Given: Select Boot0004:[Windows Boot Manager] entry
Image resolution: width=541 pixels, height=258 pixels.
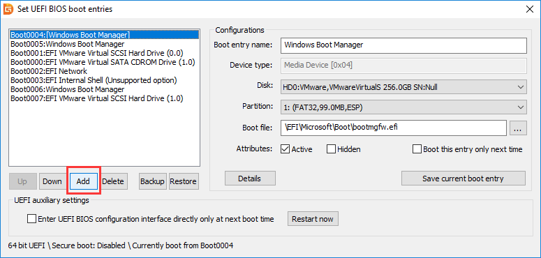Looking at the screenshot, I should tap(104, 35).
